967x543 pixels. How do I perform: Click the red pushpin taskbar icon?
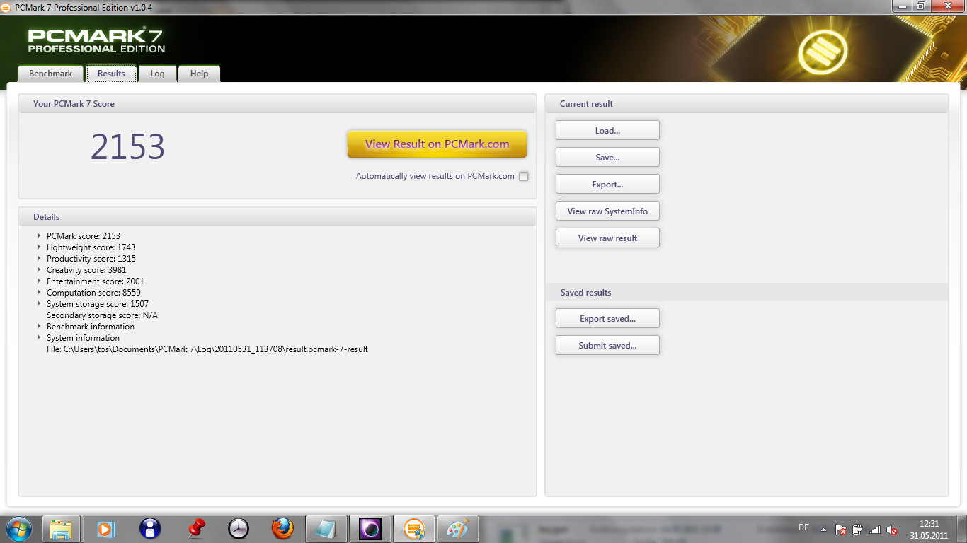[195, 528]
